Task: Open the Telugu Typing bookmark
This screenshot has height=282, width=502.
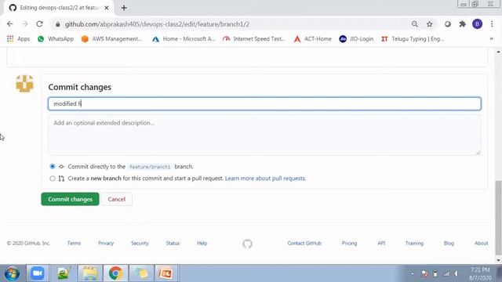Action: point(413,38)
